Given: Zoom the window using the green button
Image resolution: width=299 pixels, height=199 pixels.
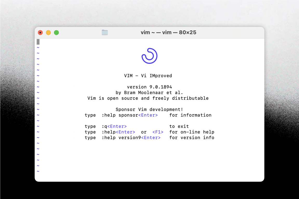Looking at the screenshot, I should point(56,32).
